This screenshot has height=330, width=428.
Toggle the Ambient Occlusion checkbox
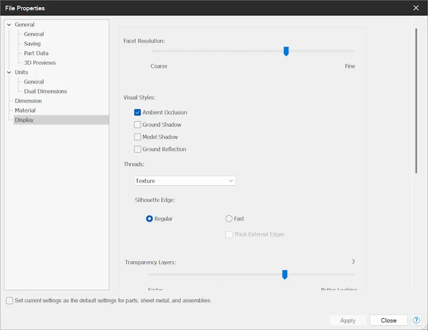(137, 112)
